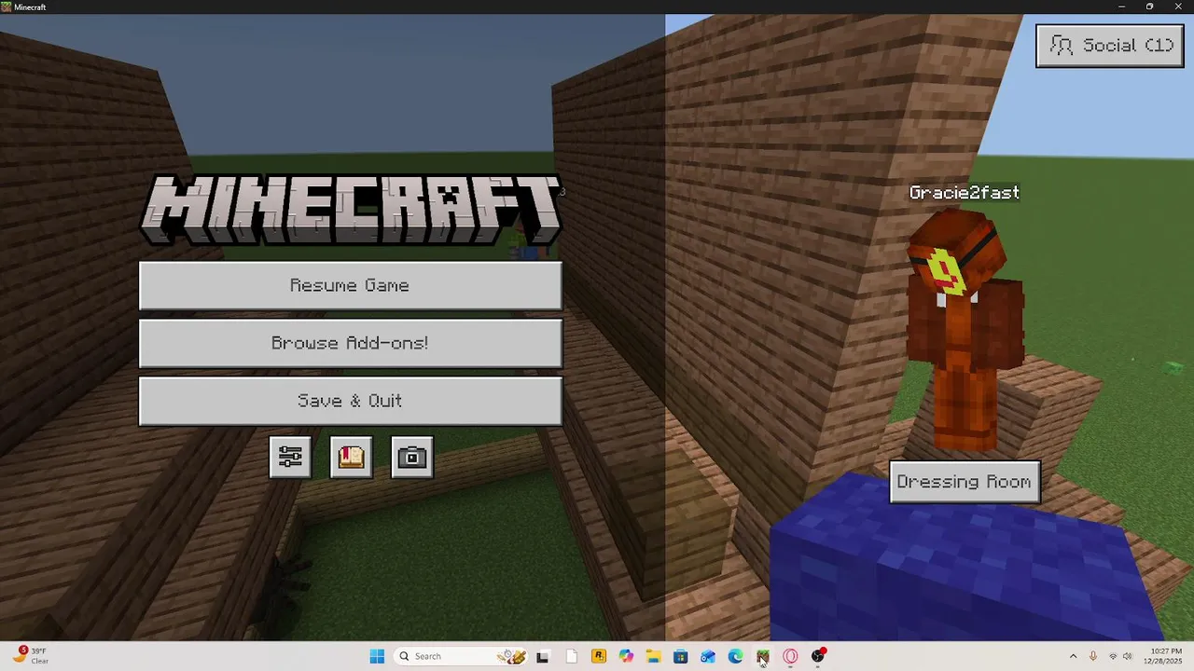The height and width of the screenshot is (671, 1194).
Task: Open Copilot from the taskbar
Action: coord(626,656)
